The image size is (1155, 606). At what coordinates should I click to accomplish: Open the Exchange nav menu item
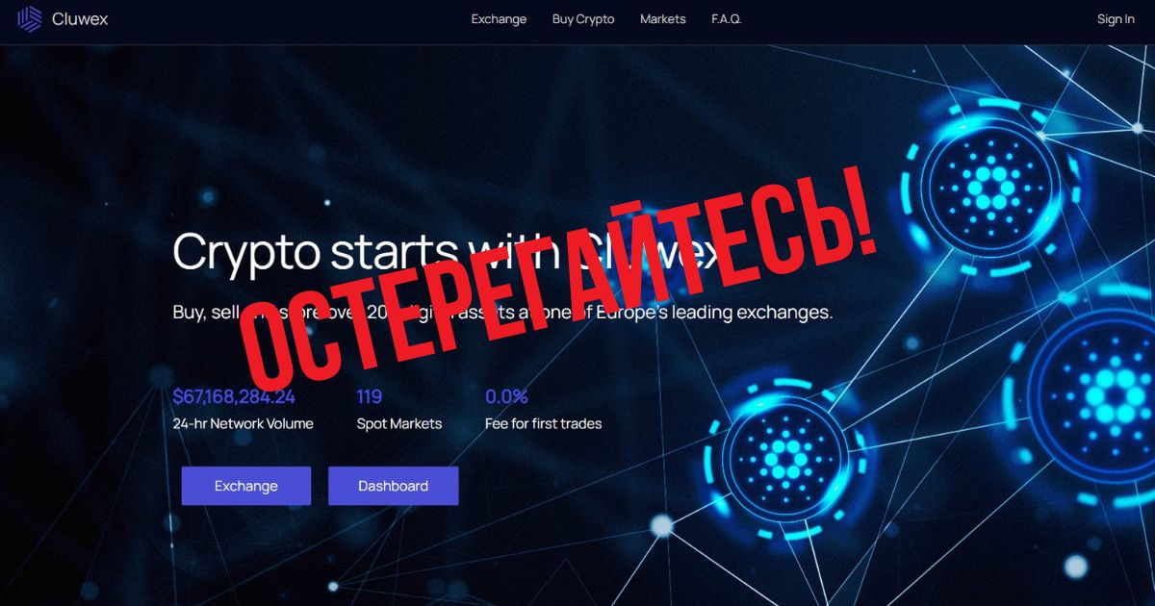(x=499, y=19)
